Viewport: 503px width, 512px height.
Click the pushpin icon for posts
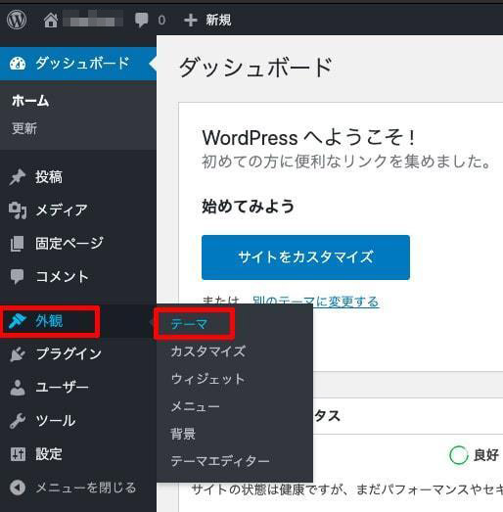tap(18, 177)
